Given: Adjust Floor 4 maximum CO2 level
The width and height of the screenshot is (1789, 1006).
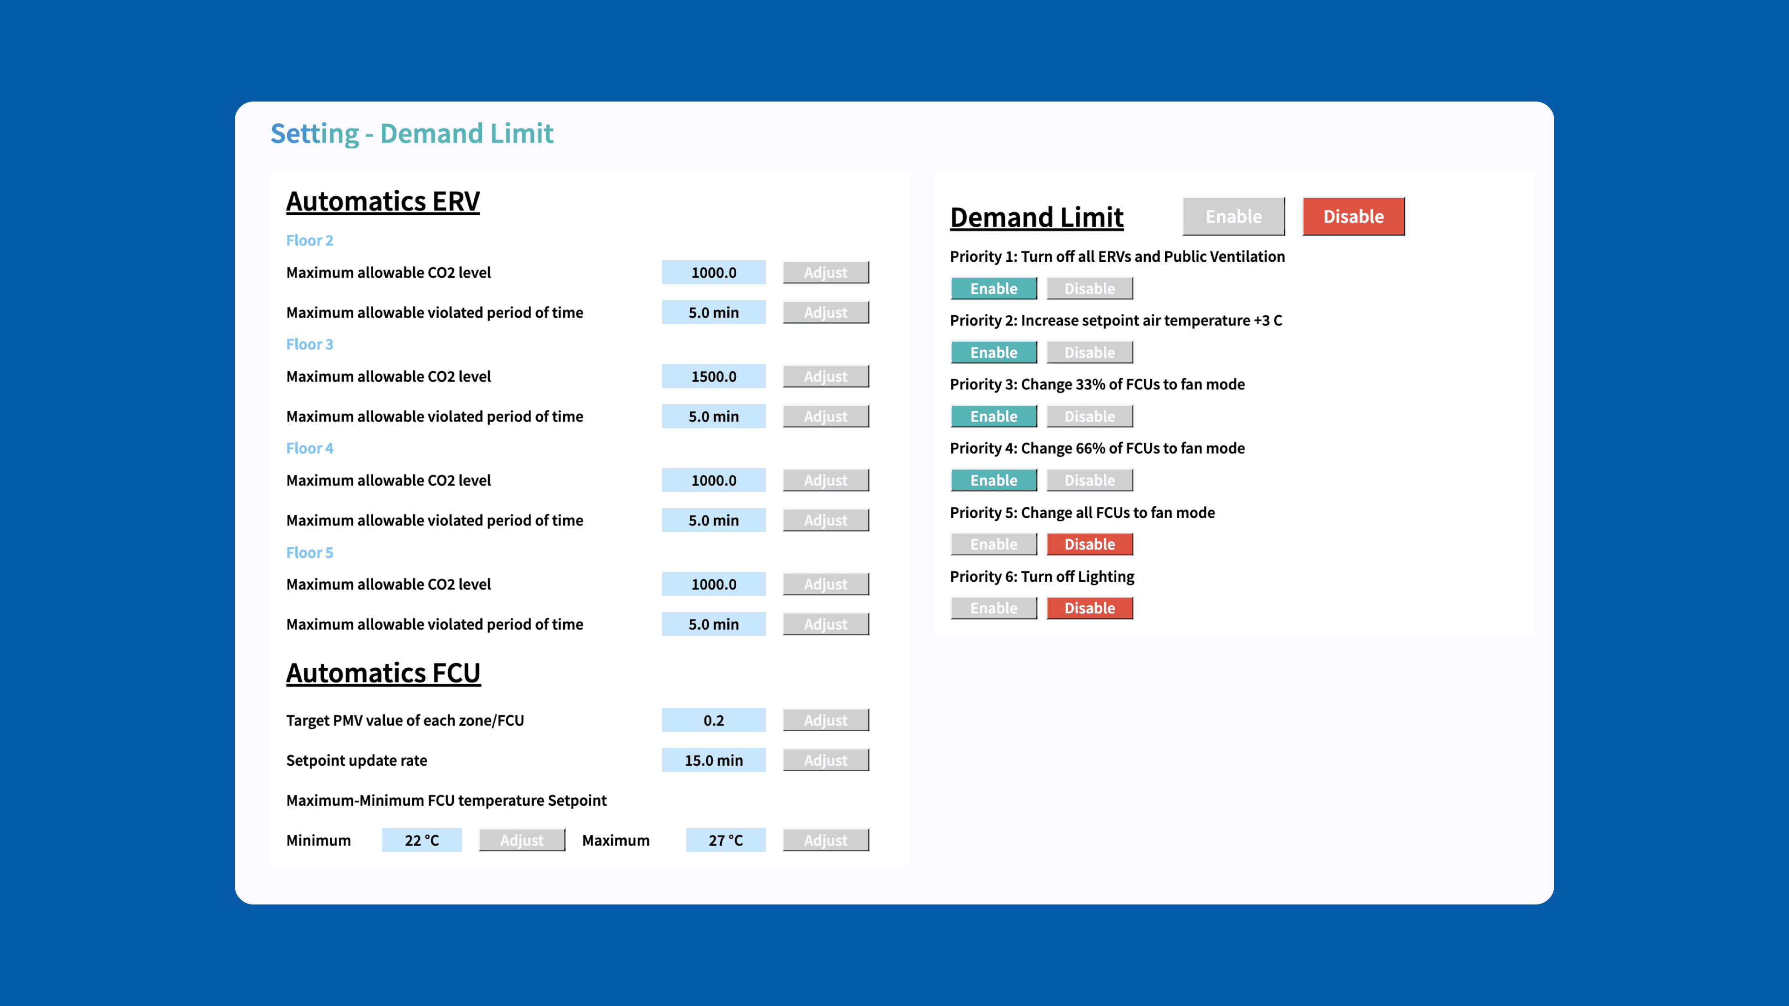Looking at the screenshot, I should click(825, 481).
